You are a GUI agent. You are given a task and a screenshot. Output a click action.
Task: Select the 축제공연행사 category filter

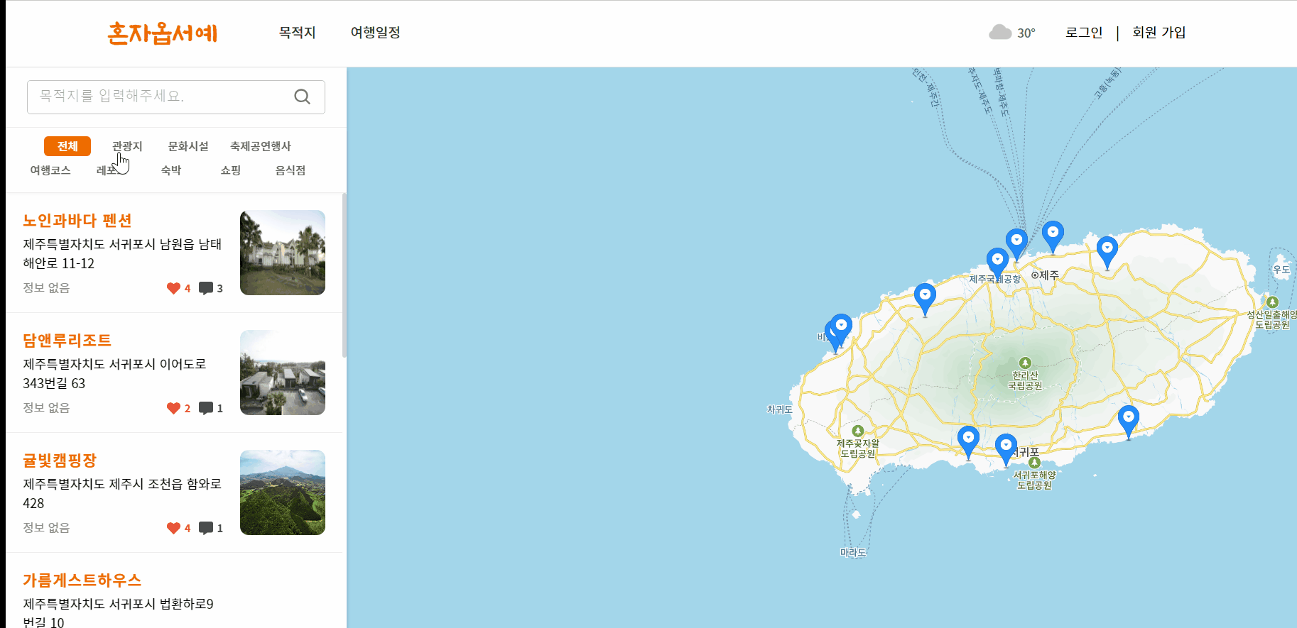point(261,146)
